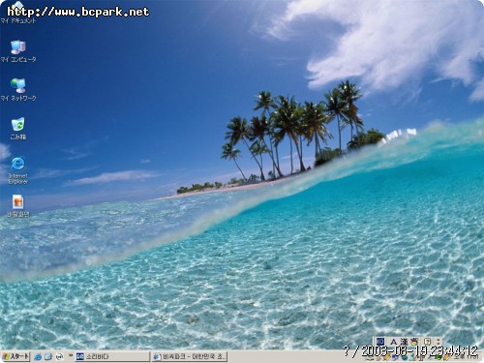
Task: Open the language bar help icon
Action: pyautogui.click(x=428, y=342)
